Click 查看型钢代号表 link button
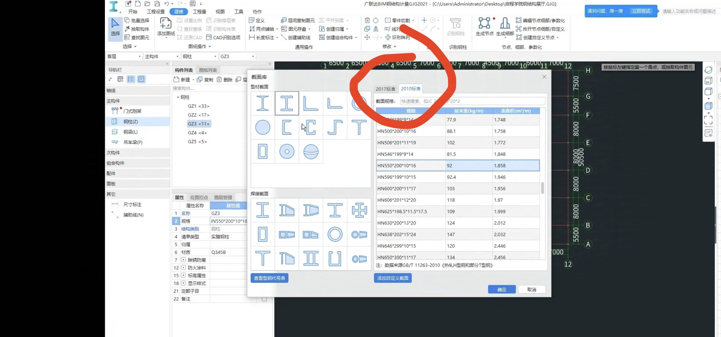 tap(269, 278)
